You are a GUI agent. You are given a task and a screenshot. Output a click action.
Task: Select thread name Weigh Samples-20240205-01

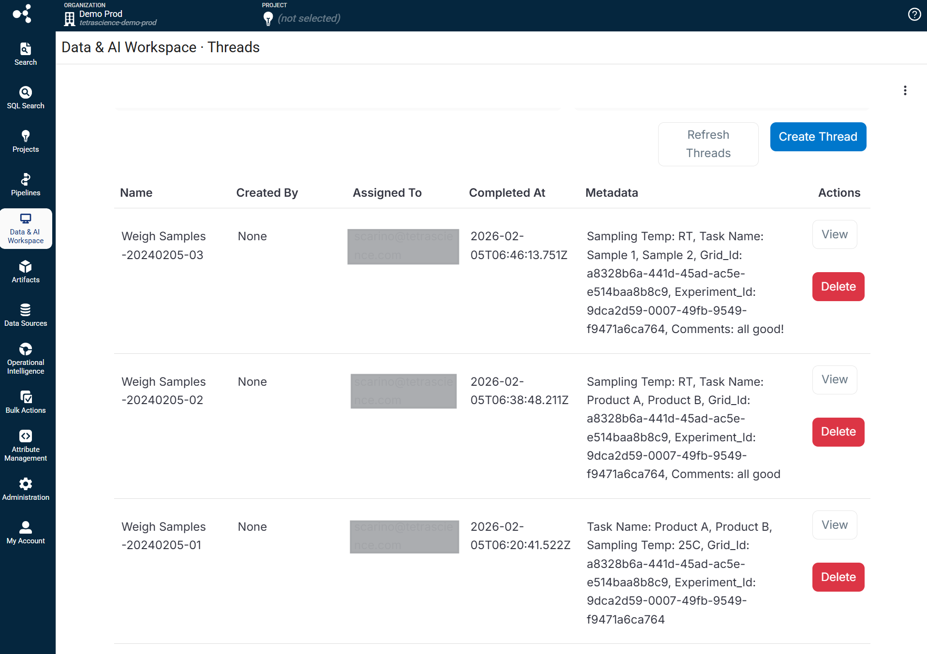coord(163,536)
